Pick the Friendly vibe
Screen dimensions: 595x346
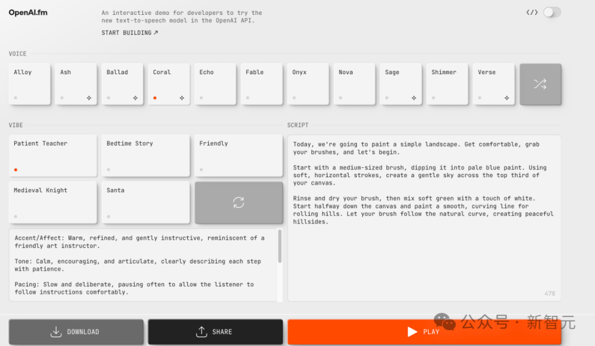point(239,156)
